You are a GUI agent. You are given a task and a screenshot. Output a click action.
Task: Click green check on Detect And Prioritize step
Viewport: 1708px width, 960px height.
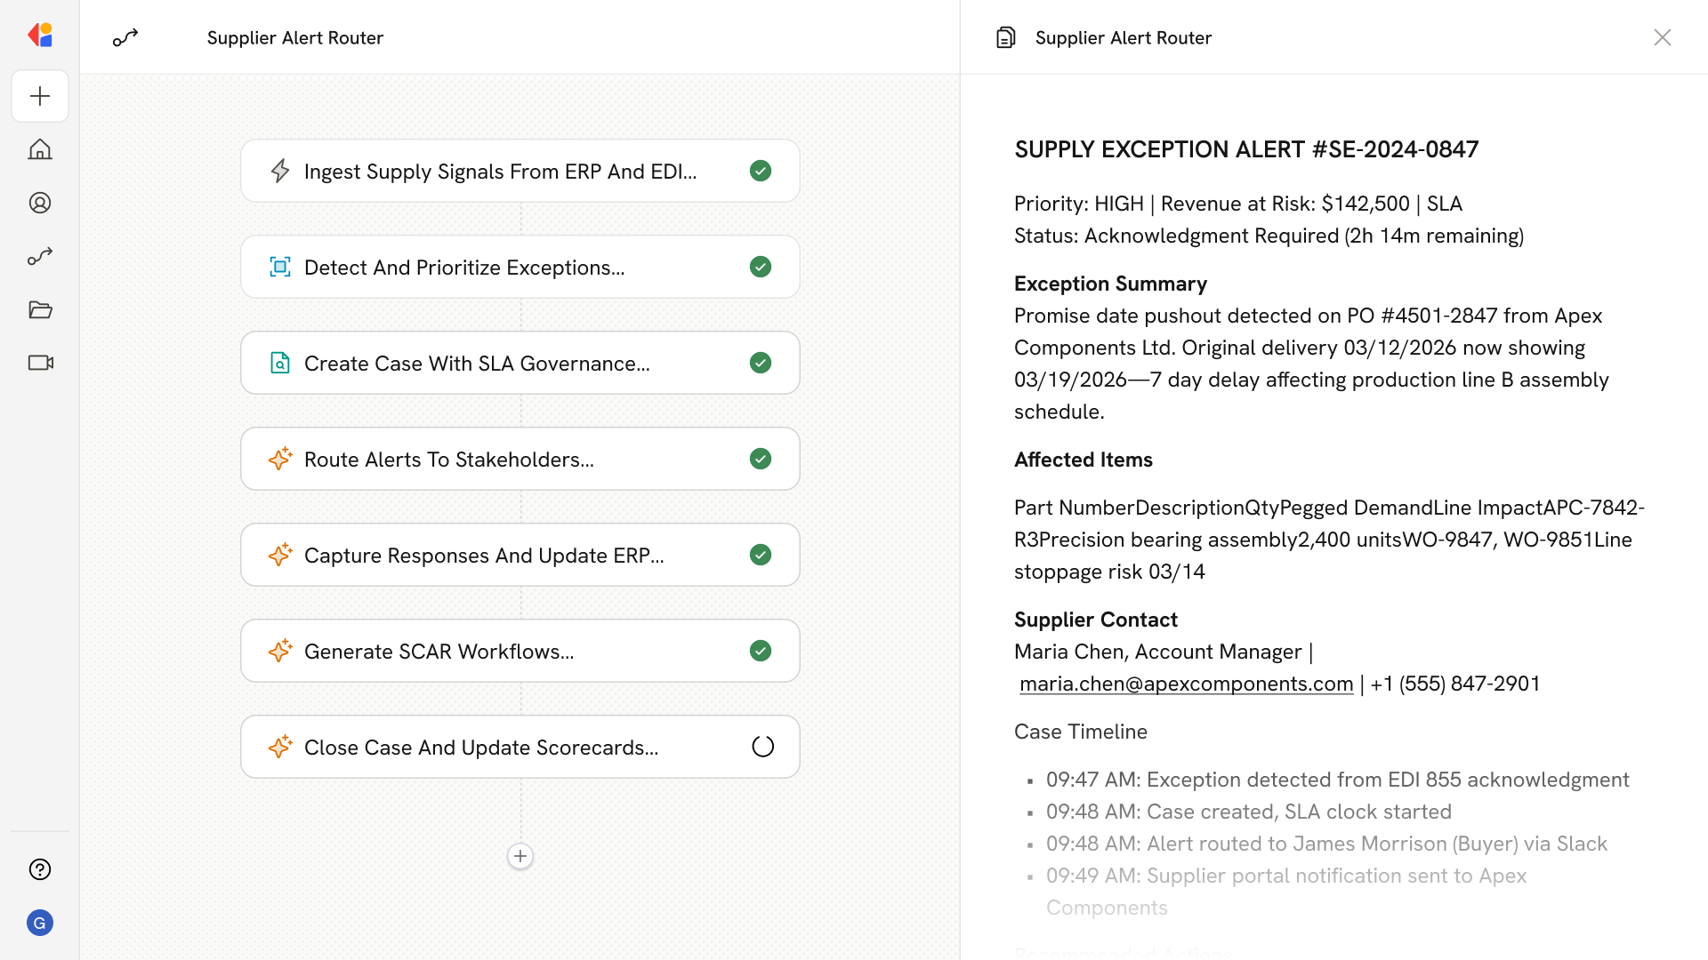760,267
